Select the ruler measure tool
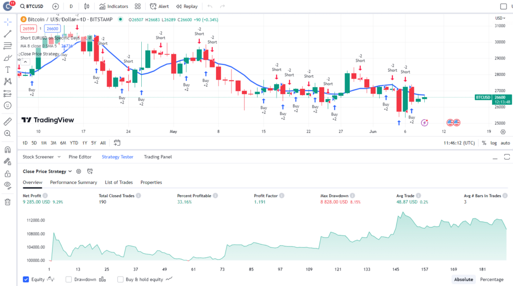 [8, 121]
